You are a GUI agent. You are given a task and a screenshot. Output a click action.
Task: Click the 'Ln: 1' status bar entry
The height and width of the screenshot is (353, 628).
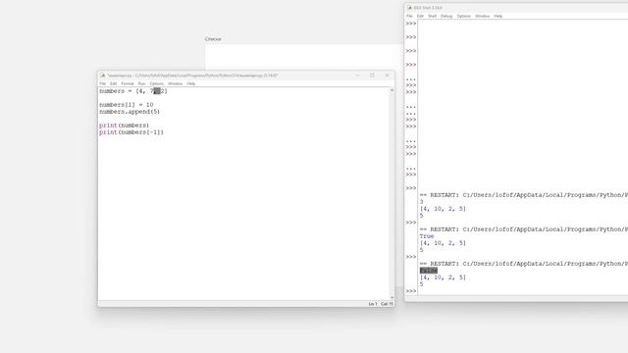pos(373,304)
